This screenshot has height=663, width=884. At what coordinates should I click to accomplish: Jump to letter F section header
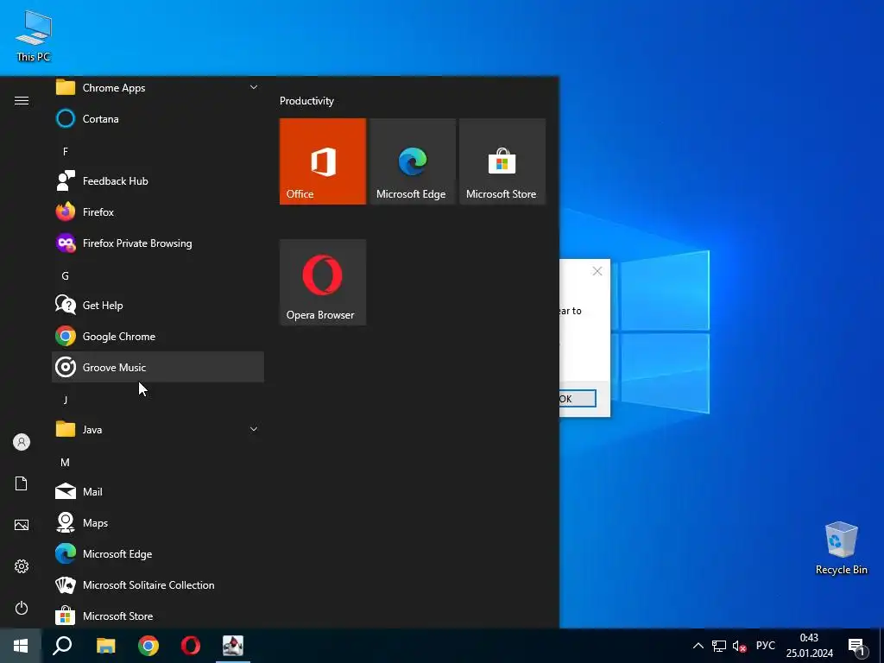66,152
